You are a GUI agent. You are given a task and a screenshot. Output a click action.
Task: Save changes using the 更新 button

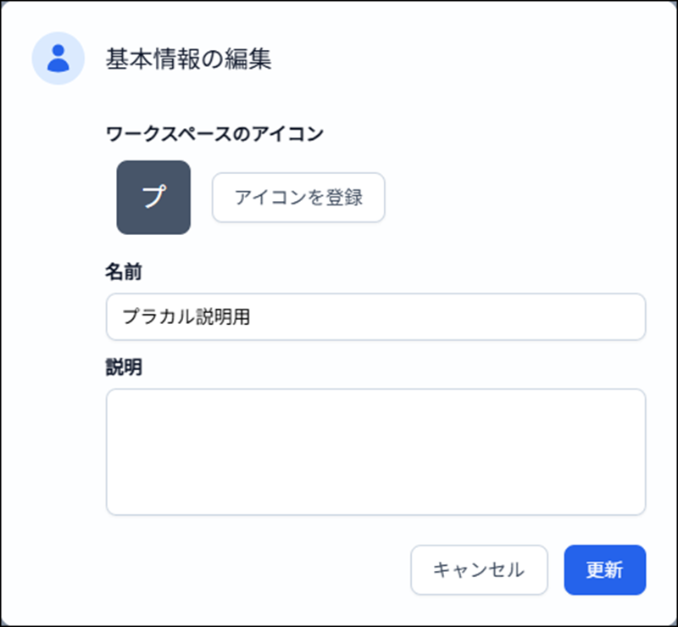[604, 569]
